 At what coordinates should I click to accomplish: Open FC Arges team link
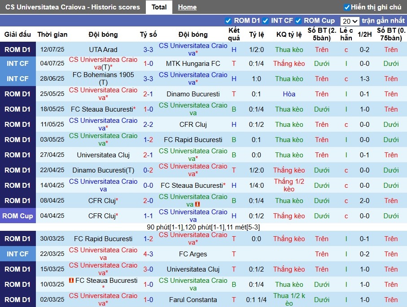click(193, 254)
